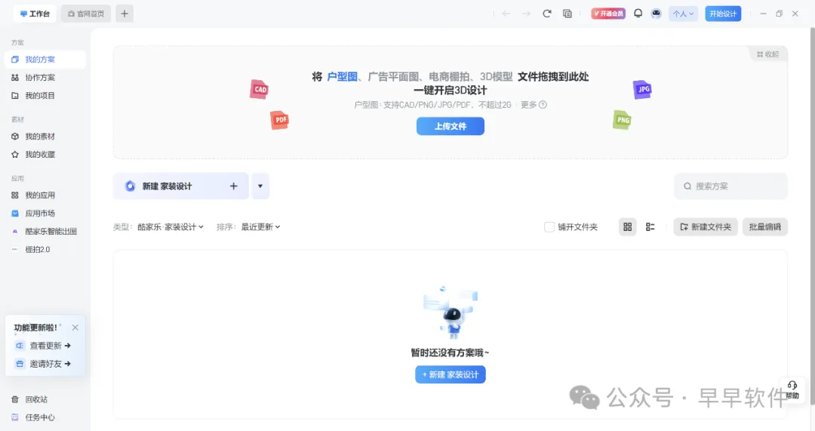
Task: Click the refresh icon
Action: click(x=547, y=14)
